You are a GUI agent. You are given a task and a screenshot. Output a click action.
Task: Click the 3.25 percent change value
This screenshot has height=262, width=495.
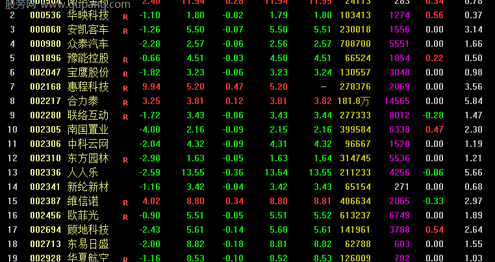pos(151,101)
